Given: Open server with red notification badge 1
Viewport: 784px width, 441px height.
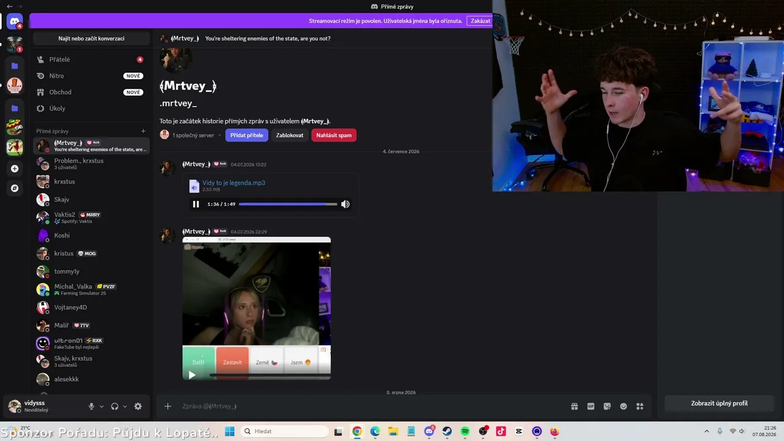Looking at the screenshot, I should (x=15, y=45).
